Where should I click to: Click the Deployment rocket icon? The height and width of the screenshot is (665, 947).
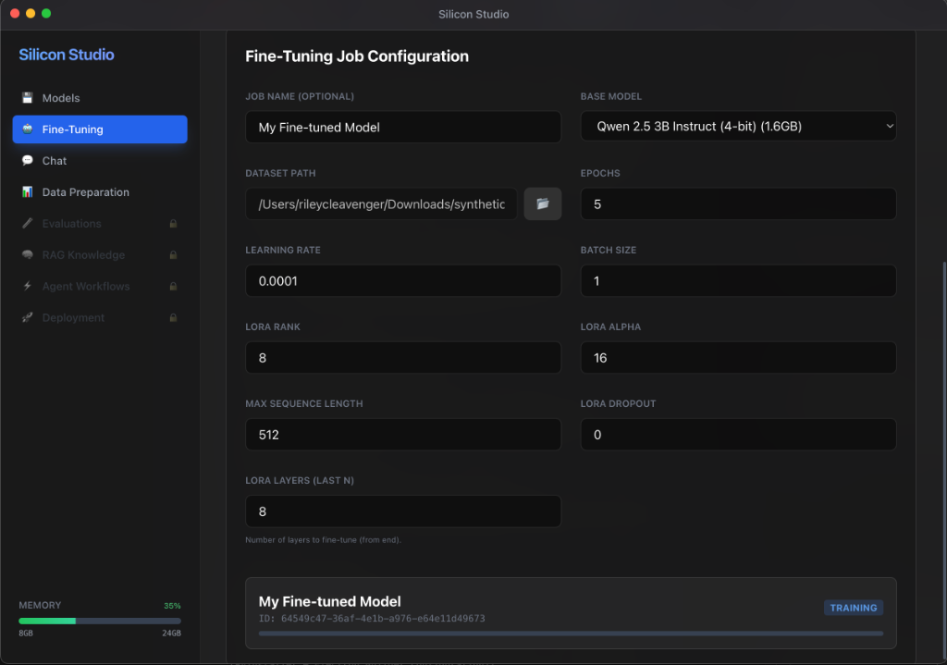click(x=27, y=318)
